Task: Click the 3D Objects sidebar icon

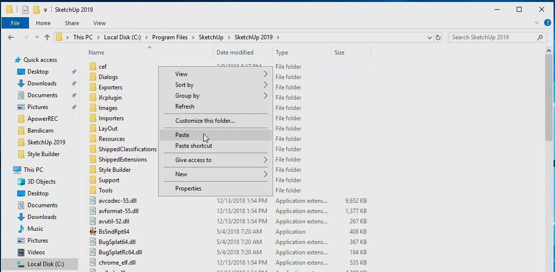Action: (21, 182)
